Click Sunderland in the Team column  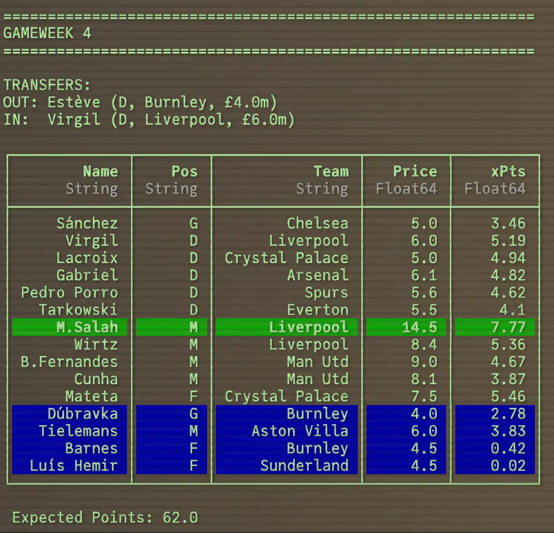click(305, 466)
